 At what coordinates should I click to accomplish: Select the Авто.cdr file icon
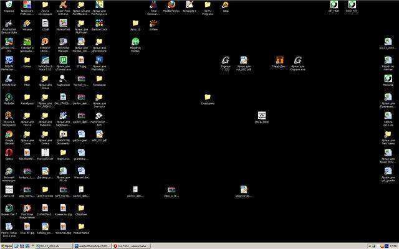coord(9,192)
